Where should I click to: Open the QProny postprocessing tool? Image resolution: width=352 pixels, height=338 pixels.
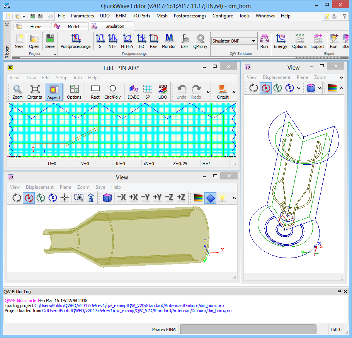point(200,41)
